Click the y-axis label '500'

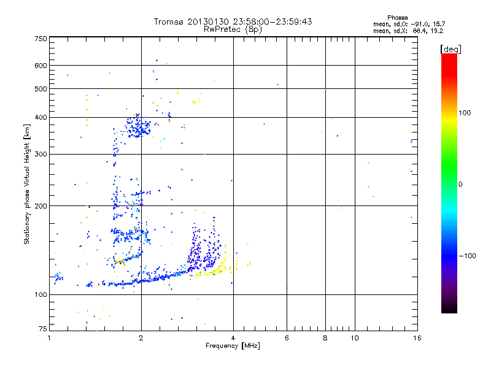(41, 89)
